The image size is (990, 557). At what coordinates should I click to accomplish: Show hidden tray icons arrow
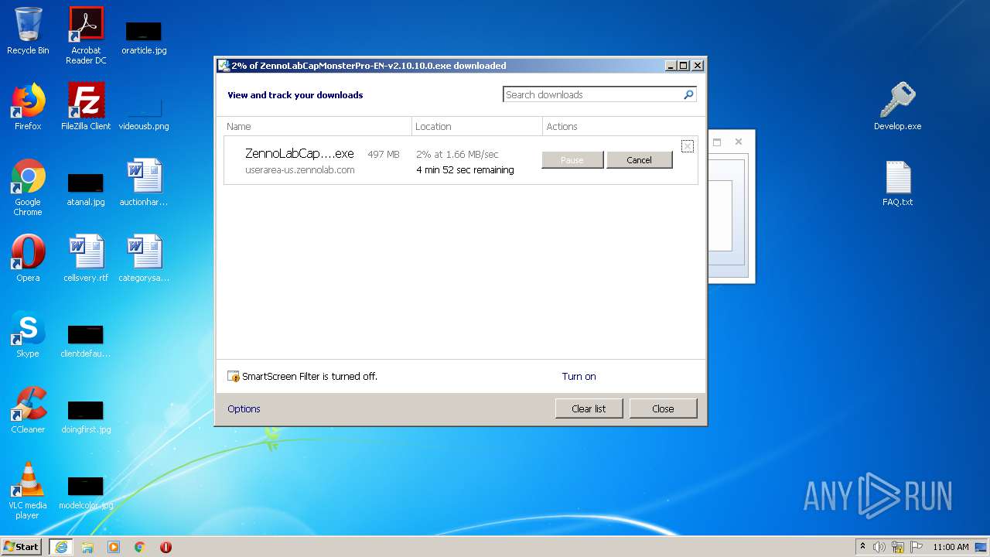[x=863, y=546]
